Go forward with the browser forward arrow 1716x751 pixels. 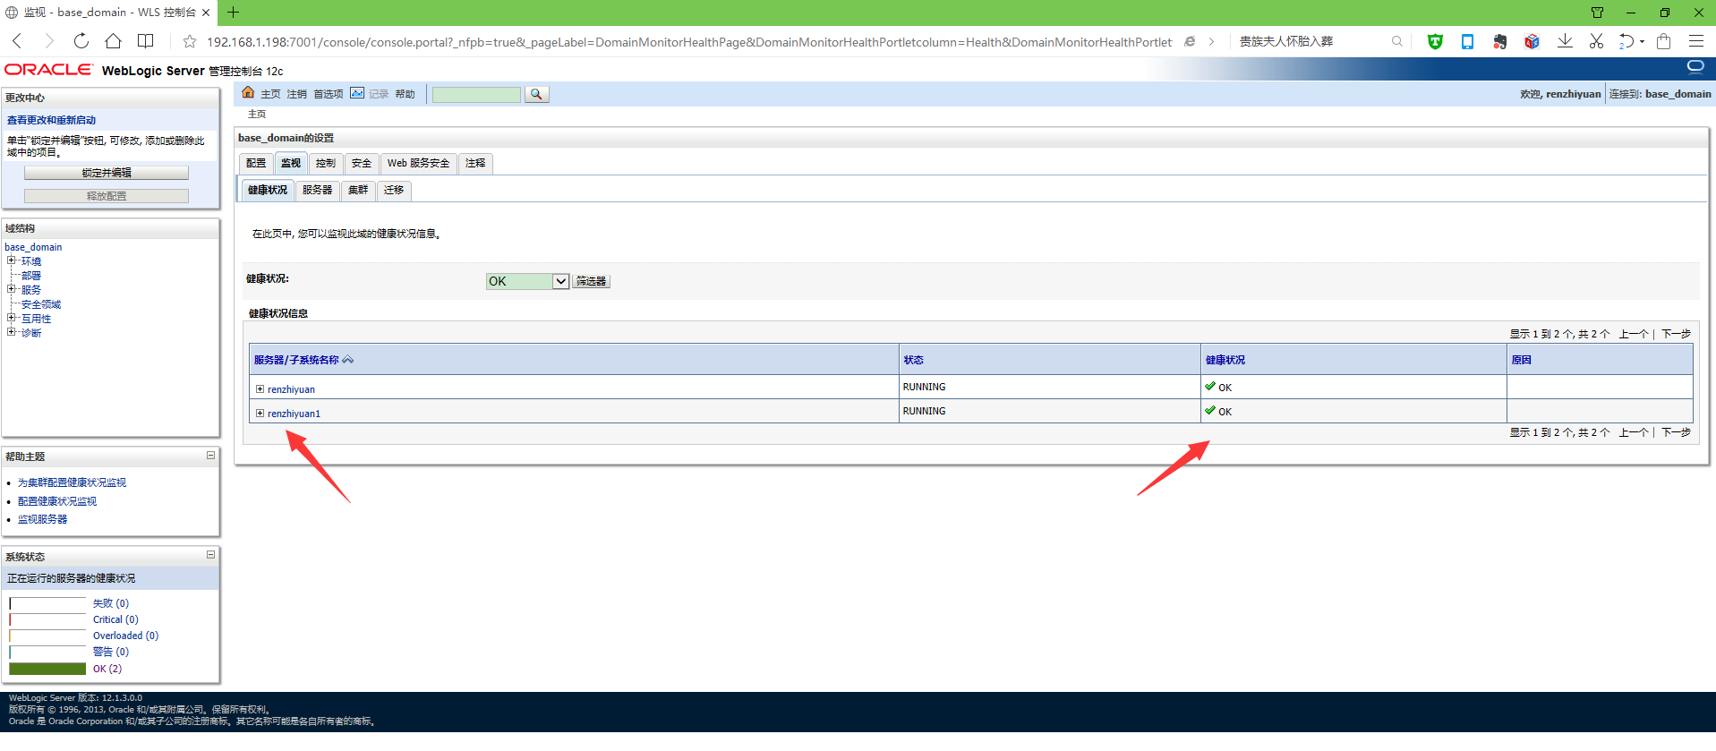[49, 40]
